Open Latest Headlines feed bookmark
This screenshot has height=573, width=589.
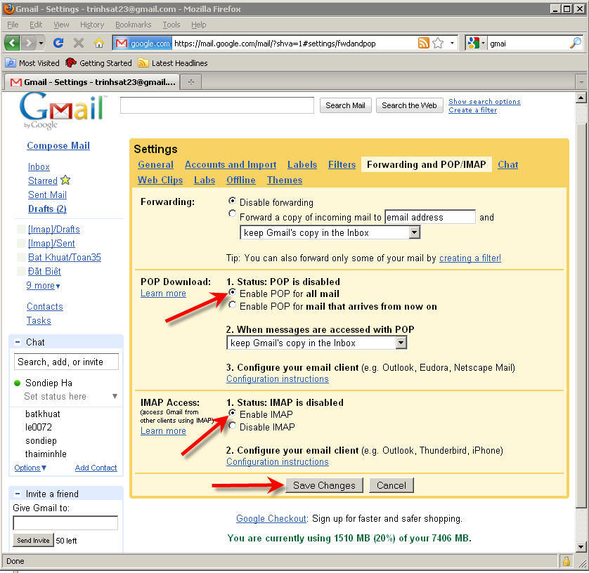click(x=173, y=63)
